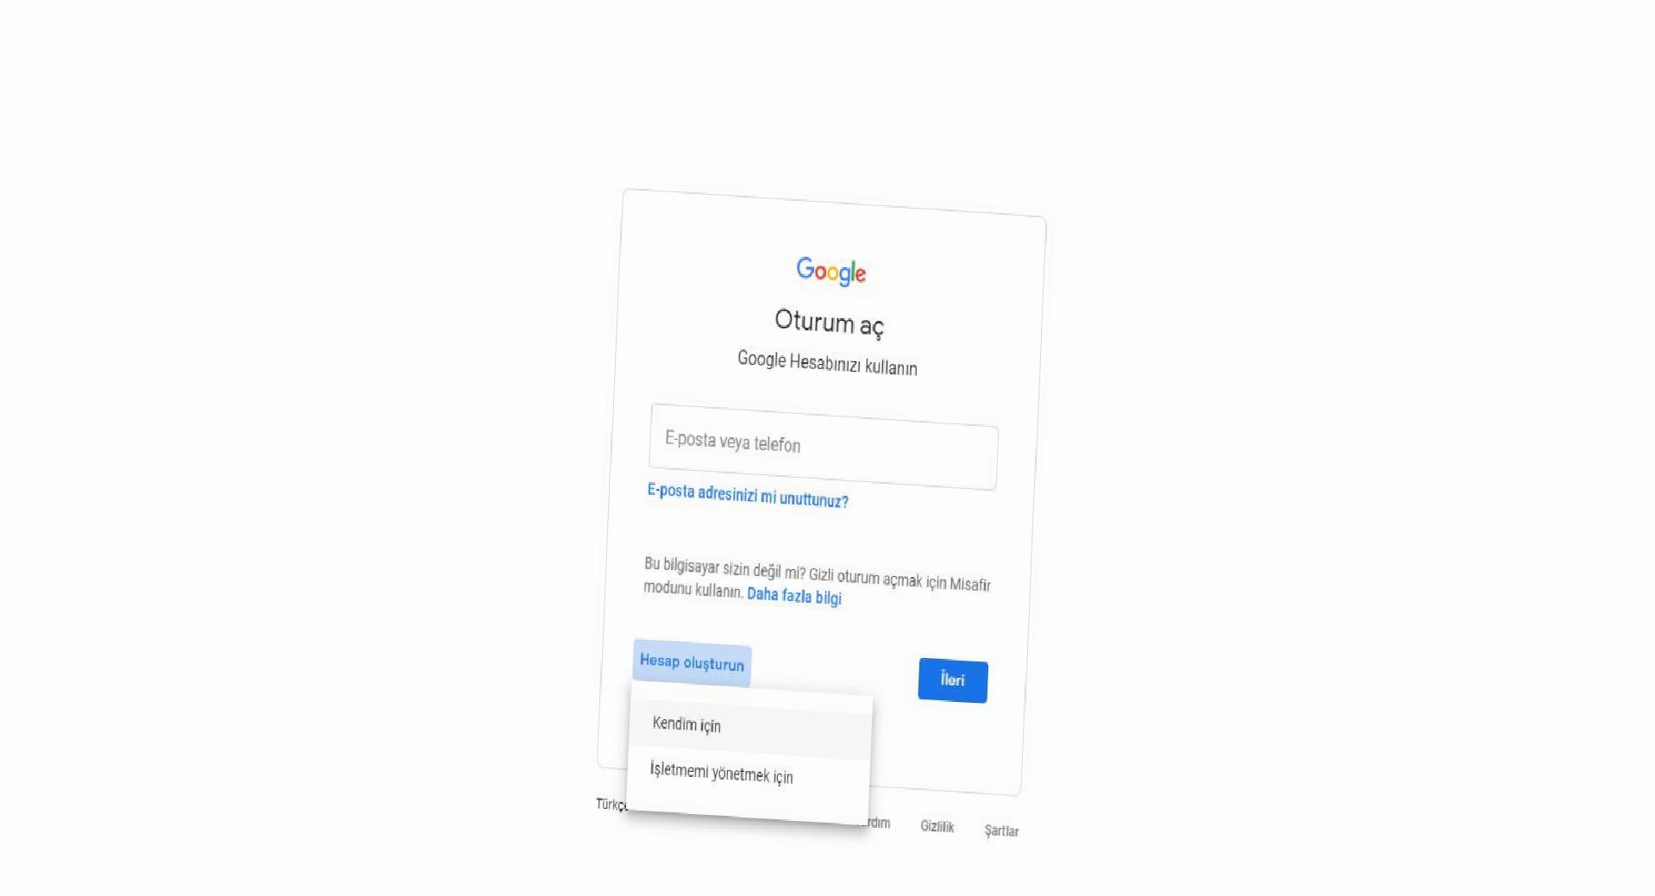Click the red letter e in logo
1655x896 pixels.
coord(861,276)
